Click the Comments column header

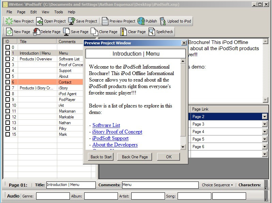point(70,42)
